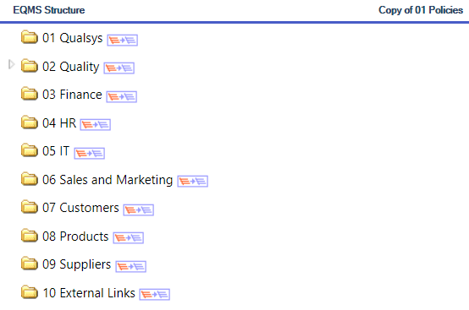Open the 03 Finance folder

(72, 95)
